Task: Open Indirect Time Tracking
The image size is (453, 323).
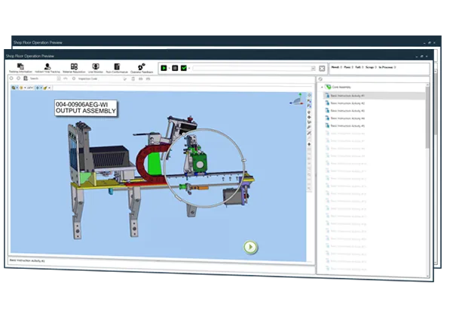Action: pos(47,68)
